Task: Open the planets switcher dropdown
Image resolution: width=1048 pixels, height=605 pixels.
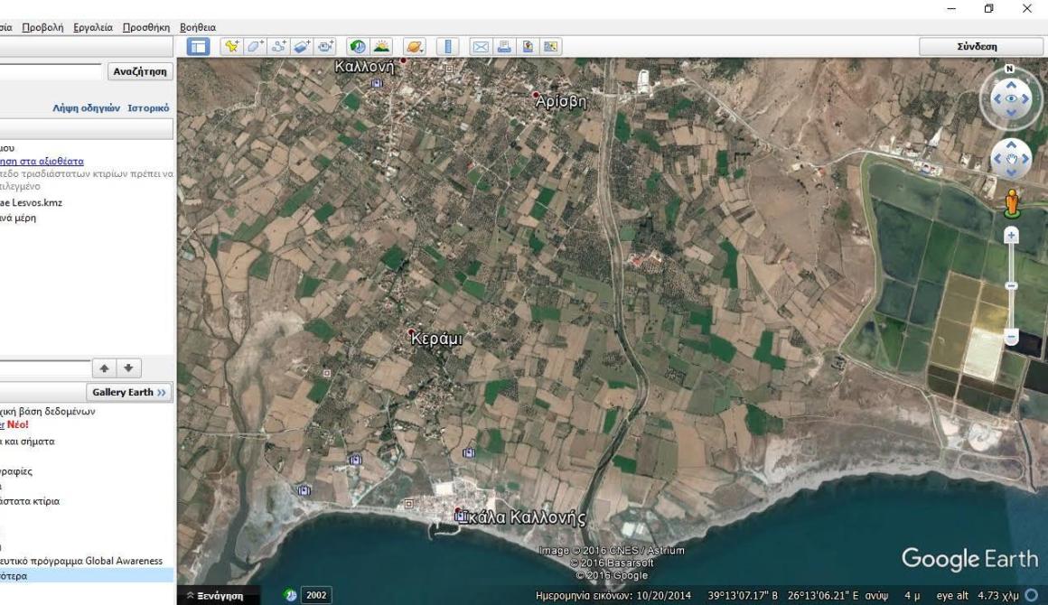Action: click(415, 46)
